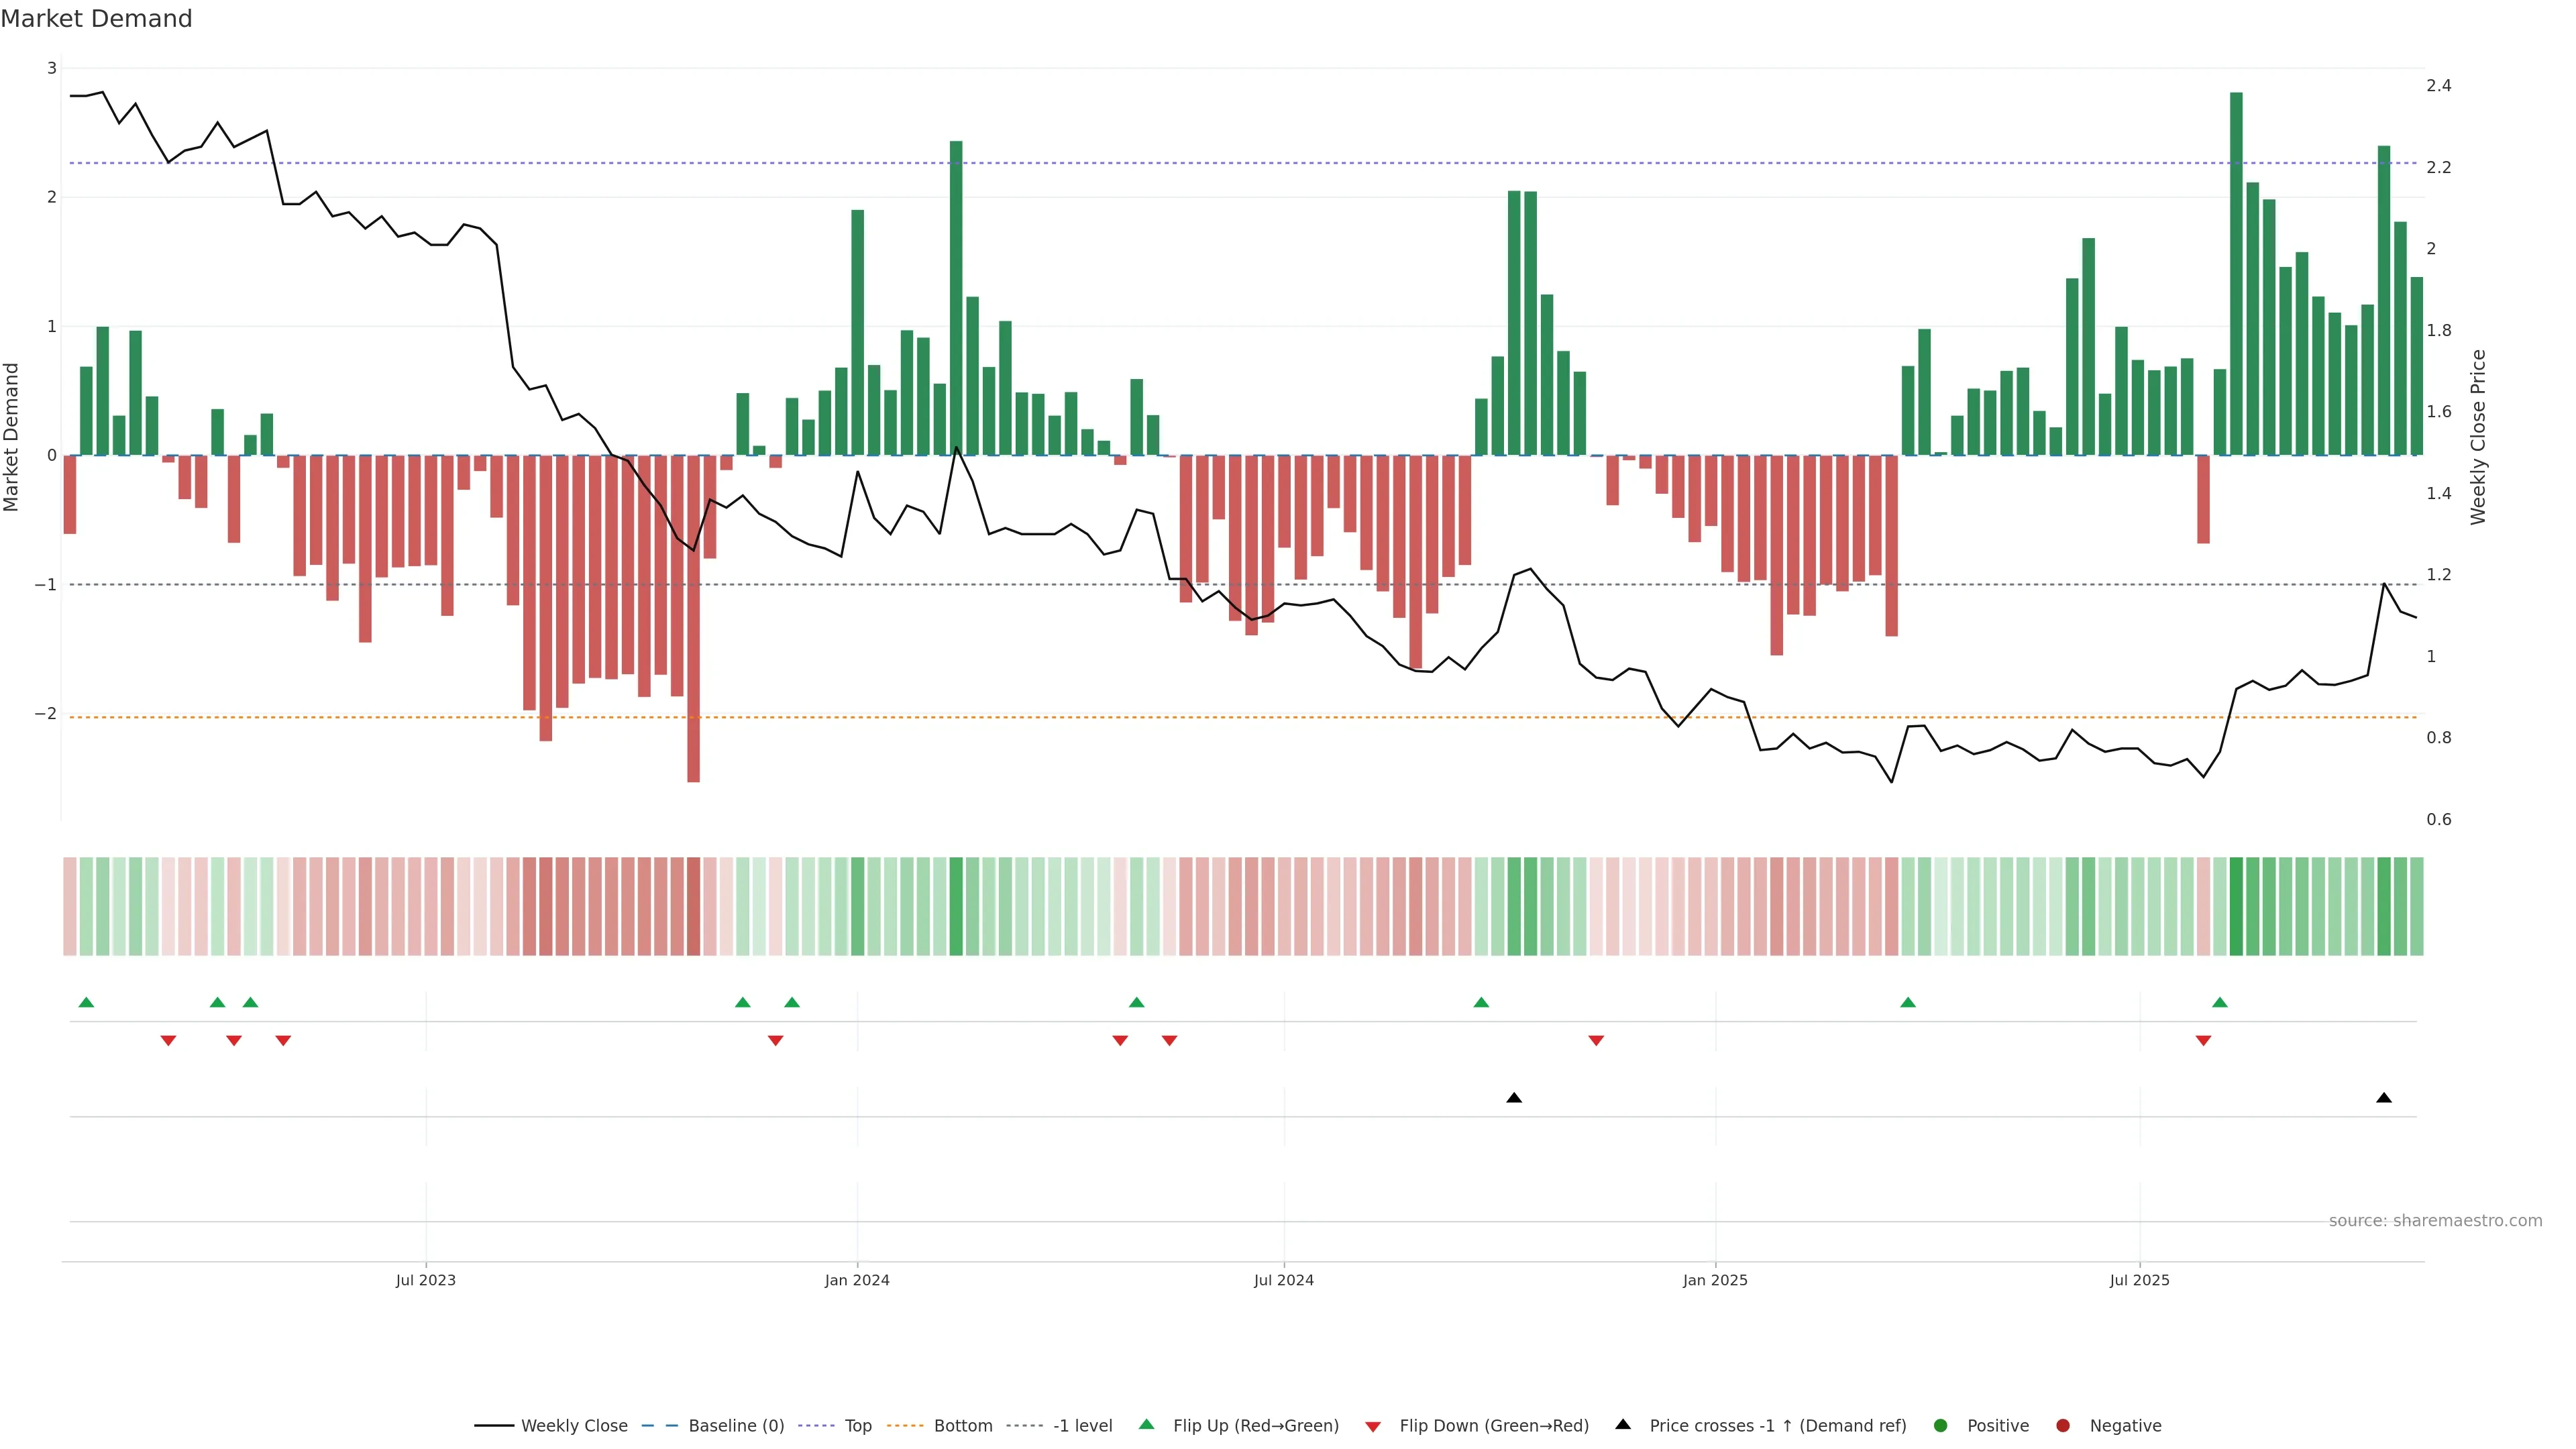Click the first green flip-up marker on the left
The width and height of the screenshot is (2576, 1449).
[x=86, y=1003]
